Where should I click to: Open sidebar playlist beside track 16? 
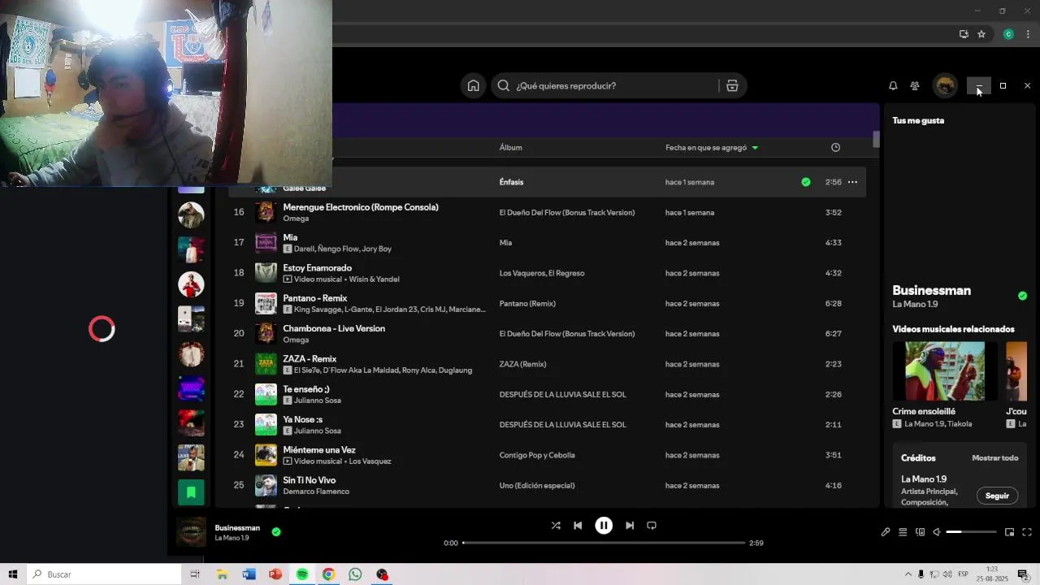191,214
